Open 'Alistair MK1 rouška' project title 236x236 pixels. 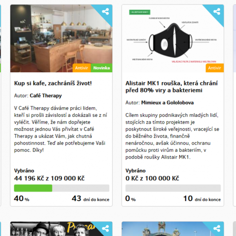pyautogui.click(x=172, y=87)
